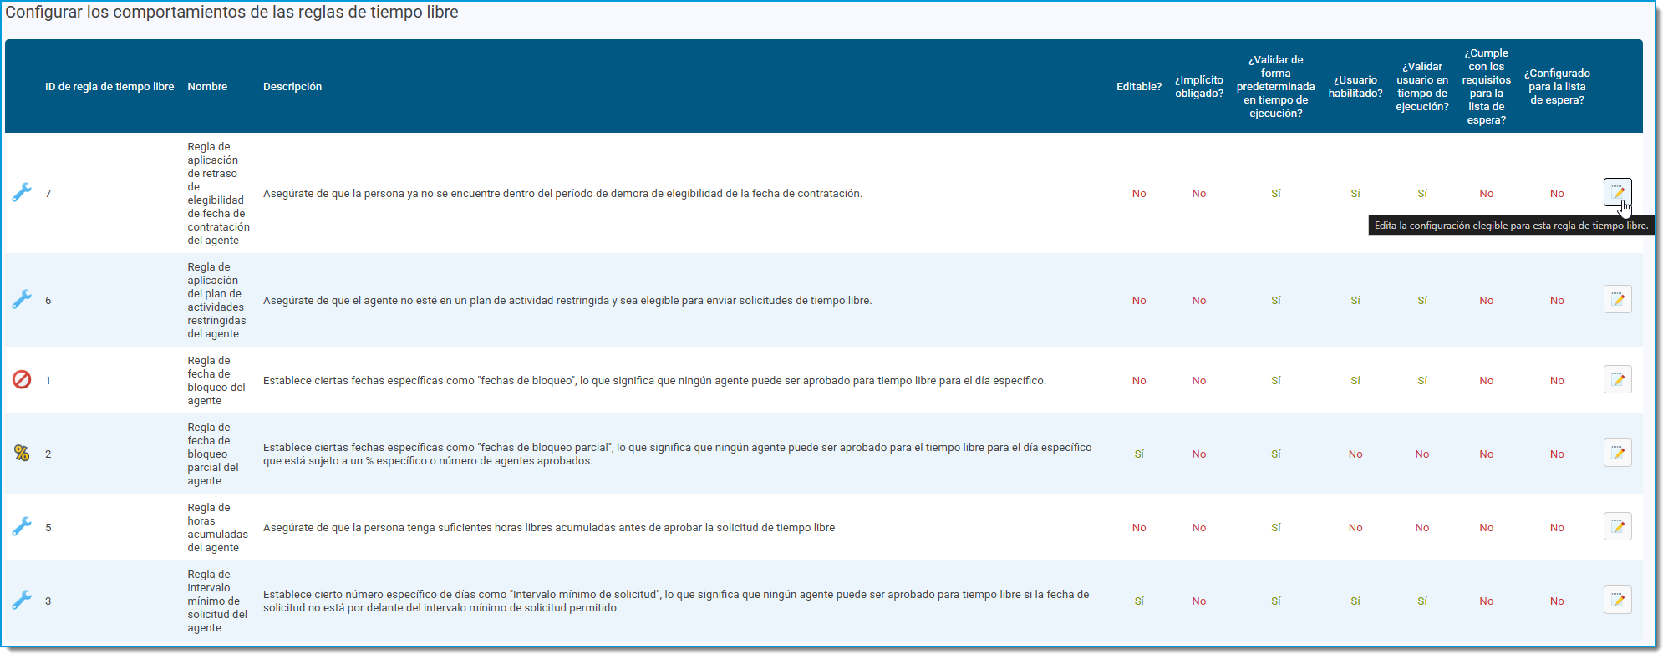Click the '¿Validar de forma predeterminada' column header
The image size is (1668, 659).
click(x=1276, y=87)
